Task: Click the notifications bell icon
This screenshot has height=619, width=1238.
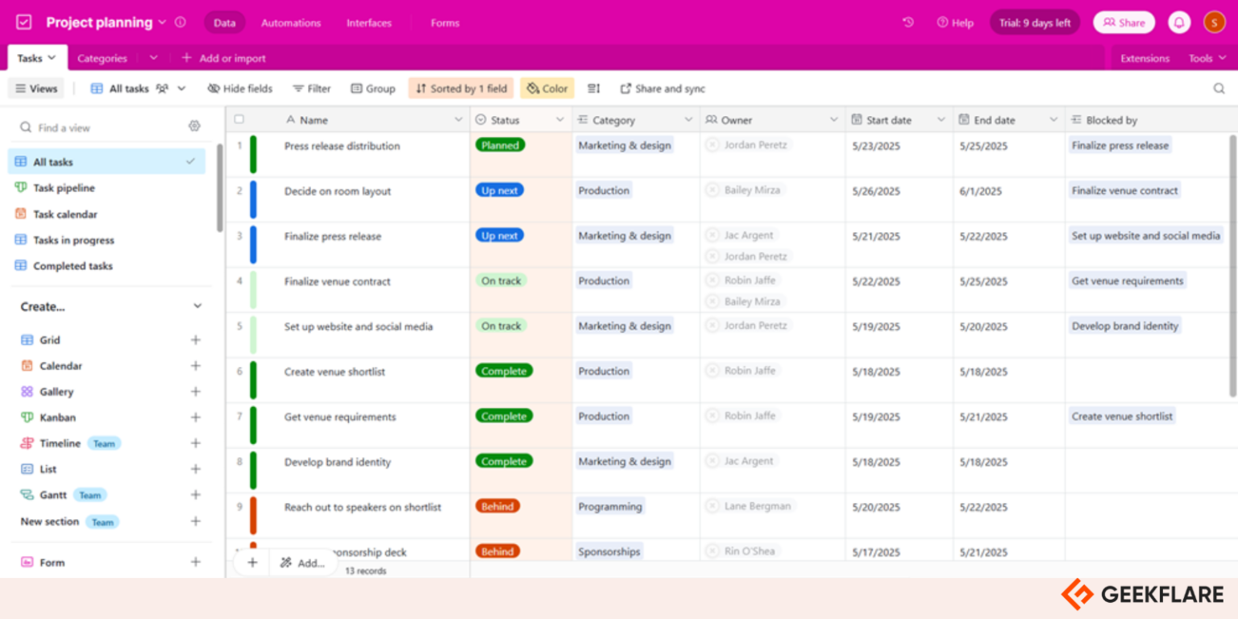Action: (x=1178, y=23)
